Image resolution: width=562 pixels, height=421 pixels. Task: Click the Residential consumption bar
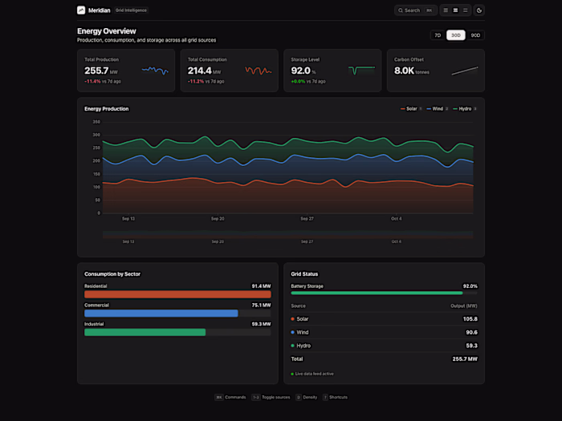(x=177, y=294)
